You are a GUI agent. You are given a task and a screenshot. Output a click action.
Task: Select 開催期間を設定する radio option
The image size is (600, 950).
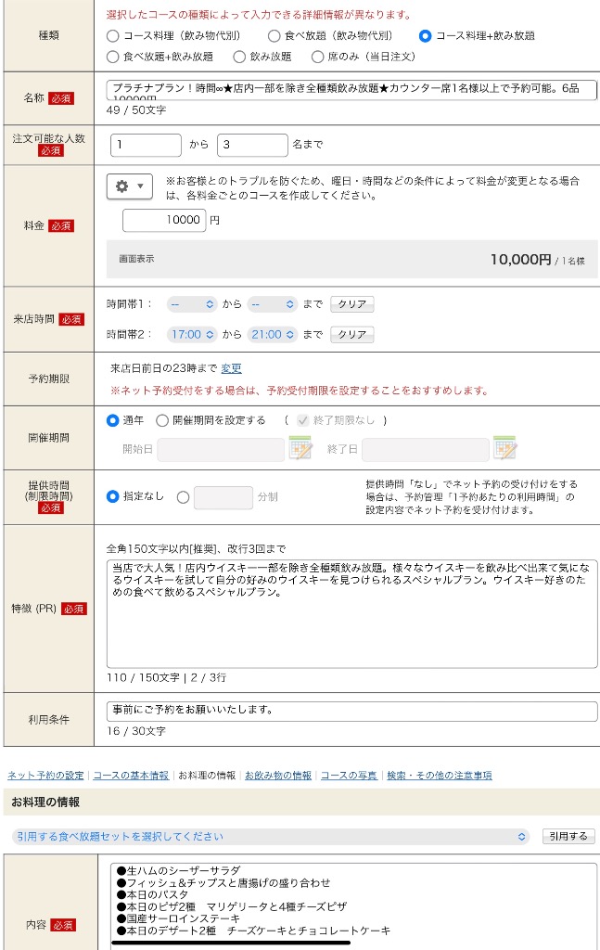click(x=162, y=420)
